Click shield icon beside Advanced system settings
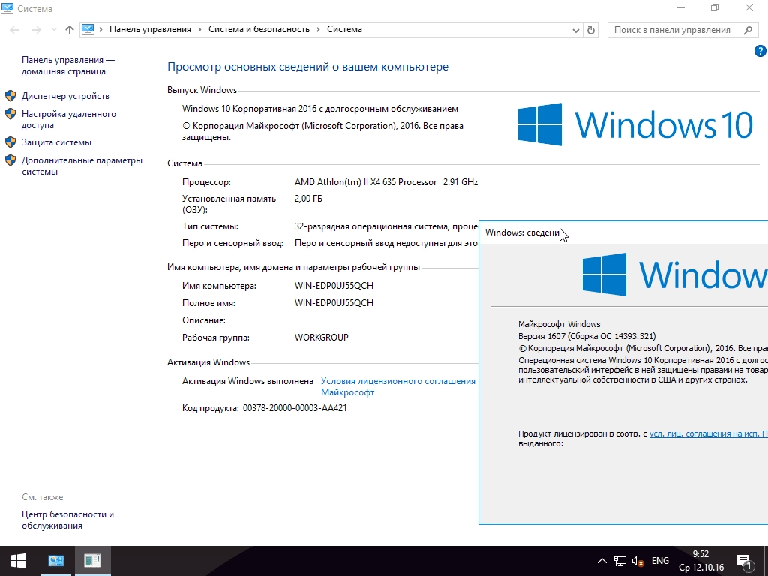The width and height of the screenshot is (768, 576). coord(10,160)
